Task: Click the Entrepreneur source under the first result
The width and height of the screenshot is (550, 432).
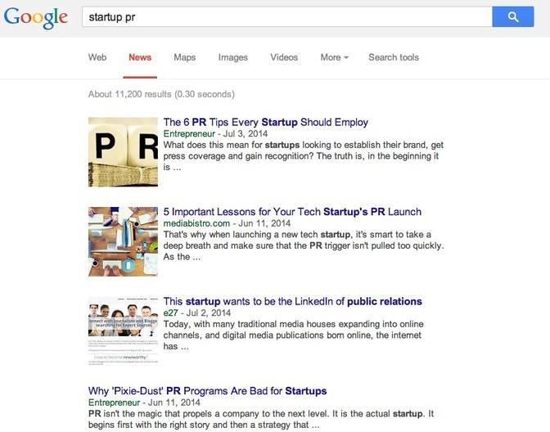Action: click(191, 133)
